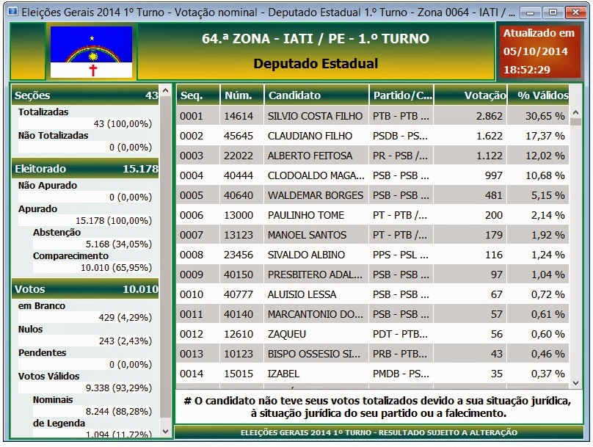Click the 64.ª ZONA - IATI heading

pyautogui.click(x=316, y=39)
